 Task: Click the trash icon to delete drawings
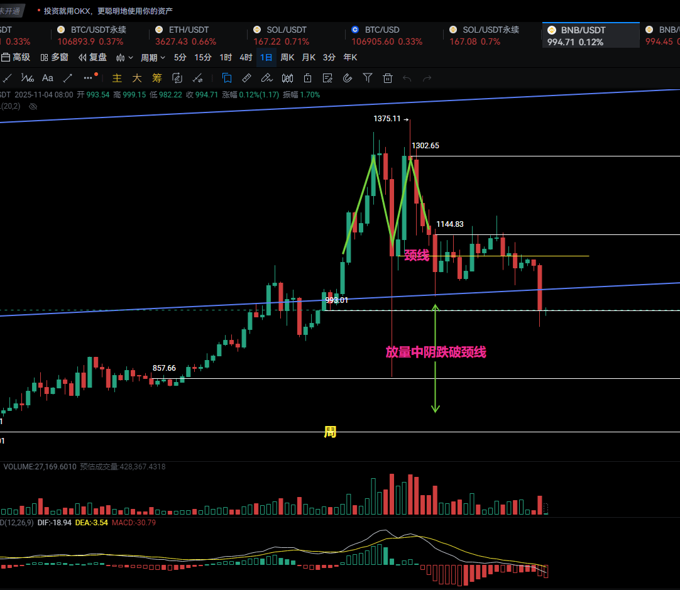coord(388,78)
